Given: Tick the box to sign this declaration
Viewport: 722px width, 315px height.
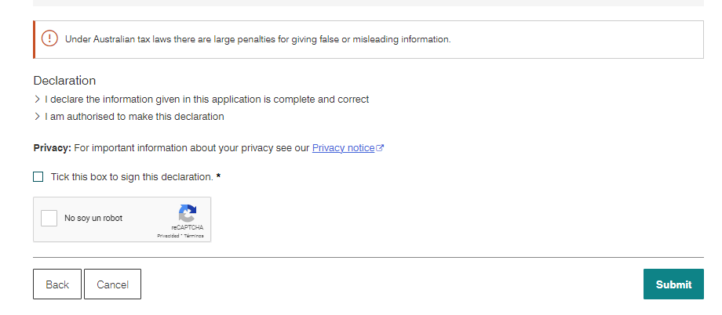Looking at the screenshot, I should tap(38, 177).
